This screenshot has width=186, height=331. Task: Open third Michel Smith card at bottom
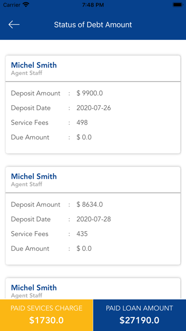[93, 289]
